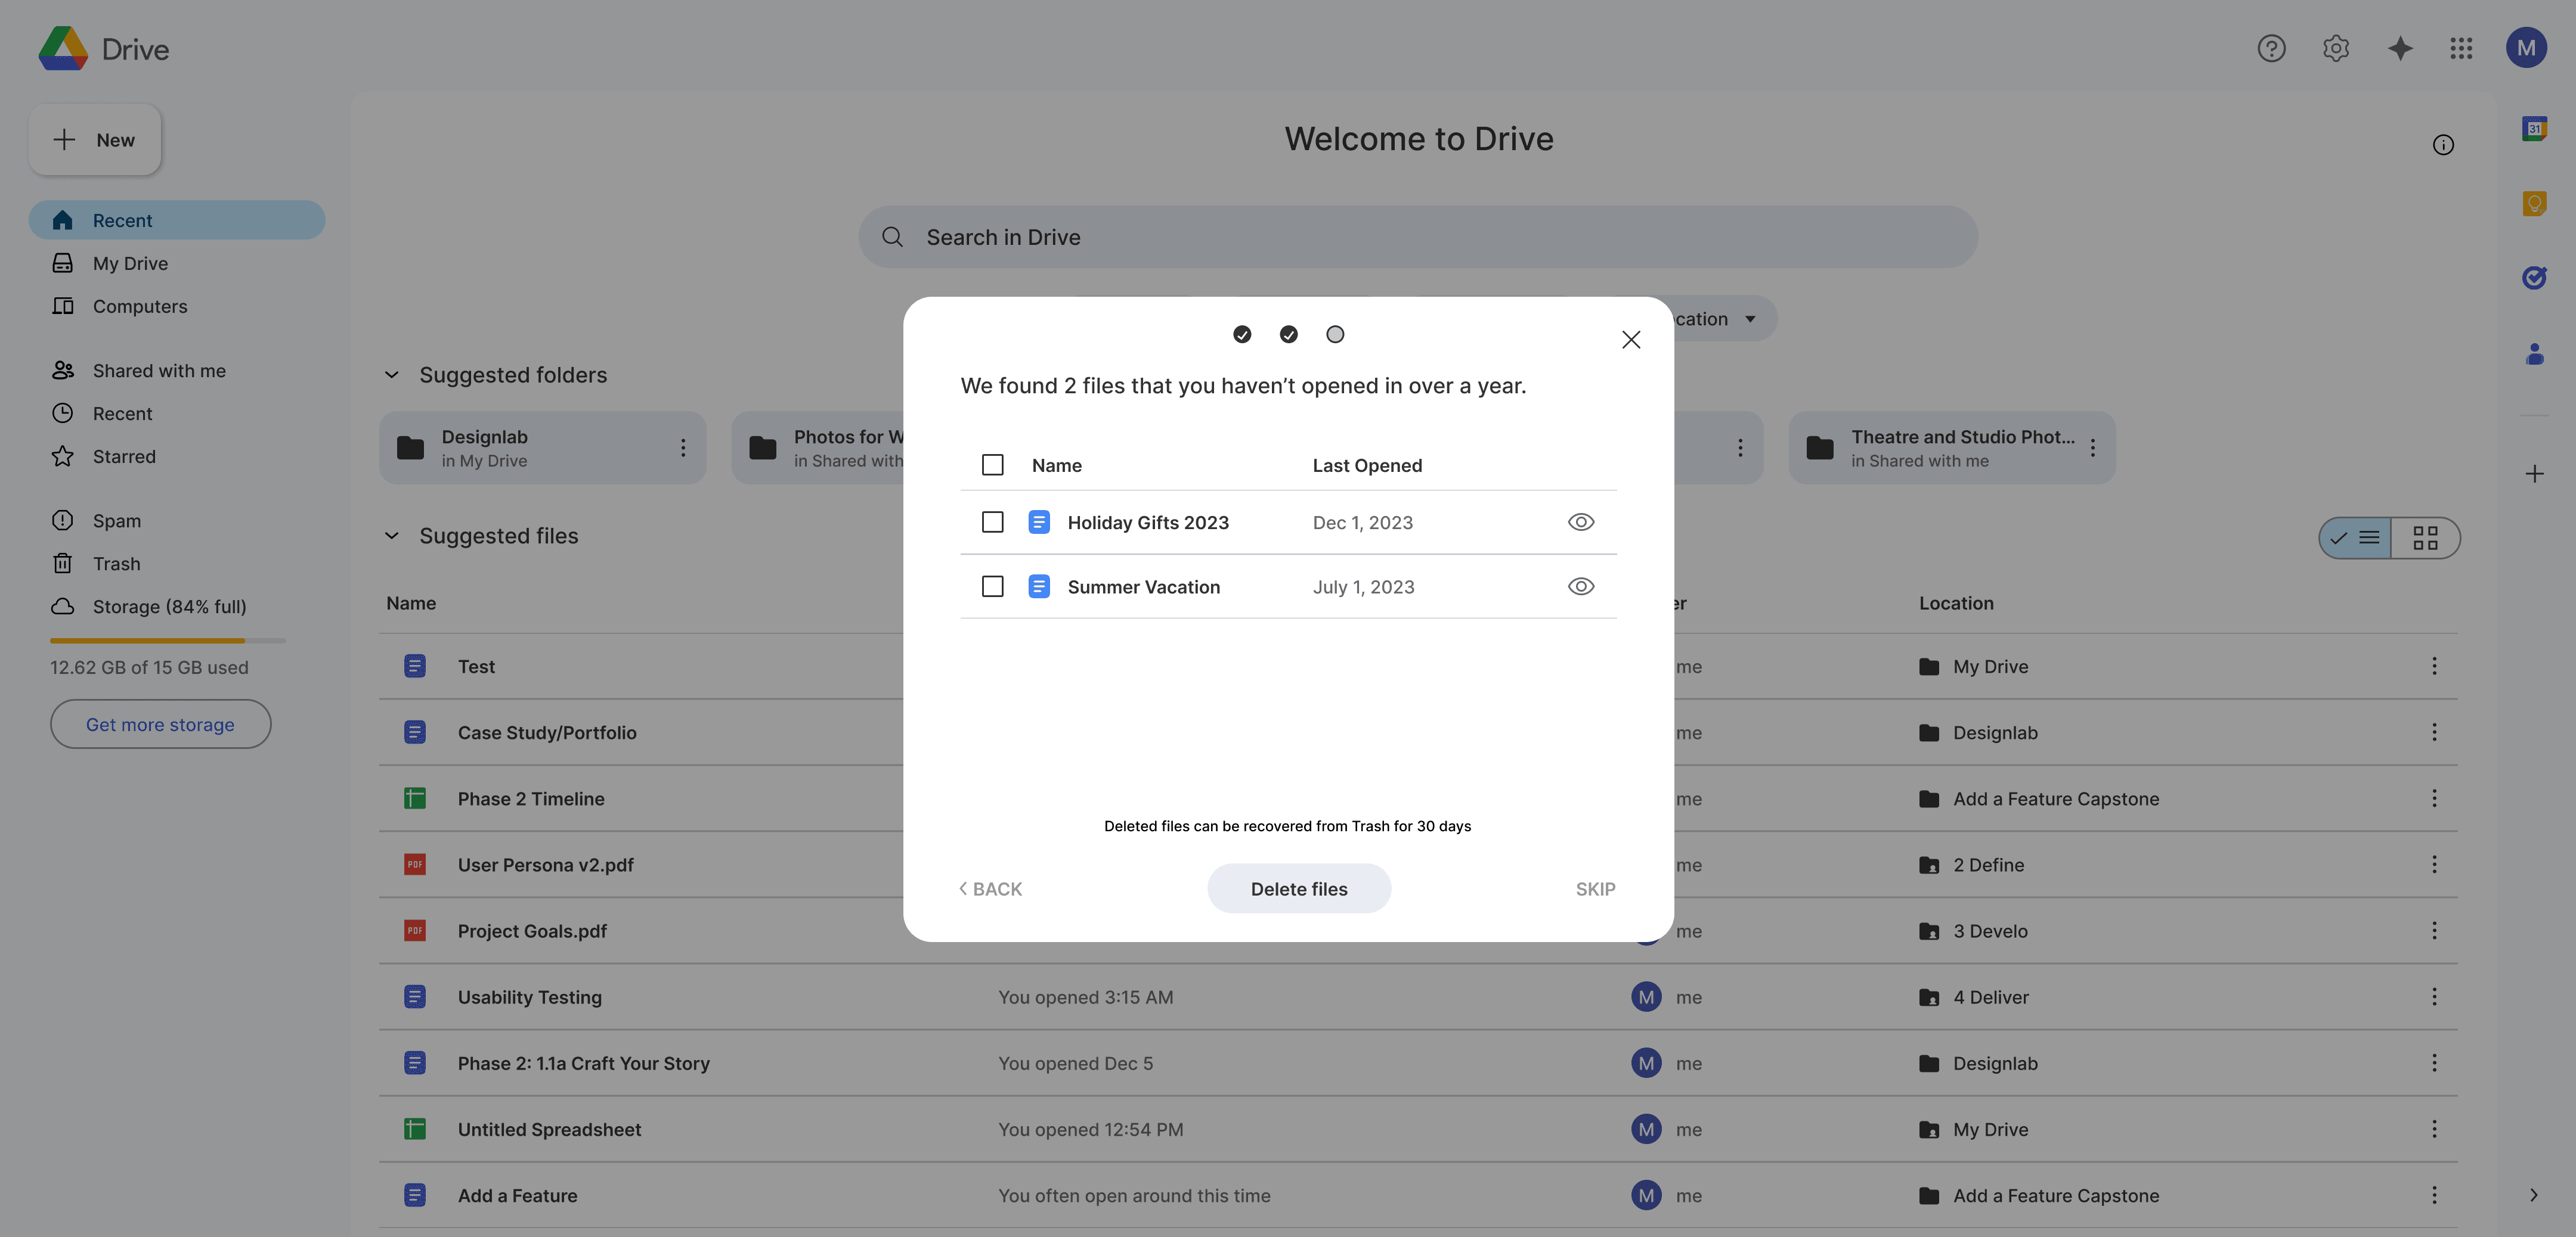Click the settings gear icon
This screenshot has width=2576, height=1237.
point(2335,48)
